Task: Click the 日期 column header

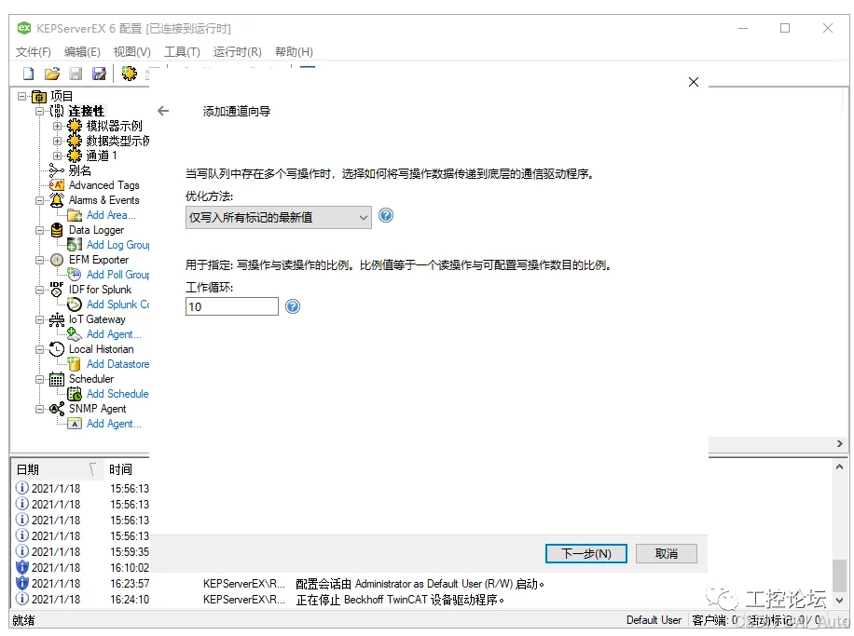Action: tap(57, 469)
